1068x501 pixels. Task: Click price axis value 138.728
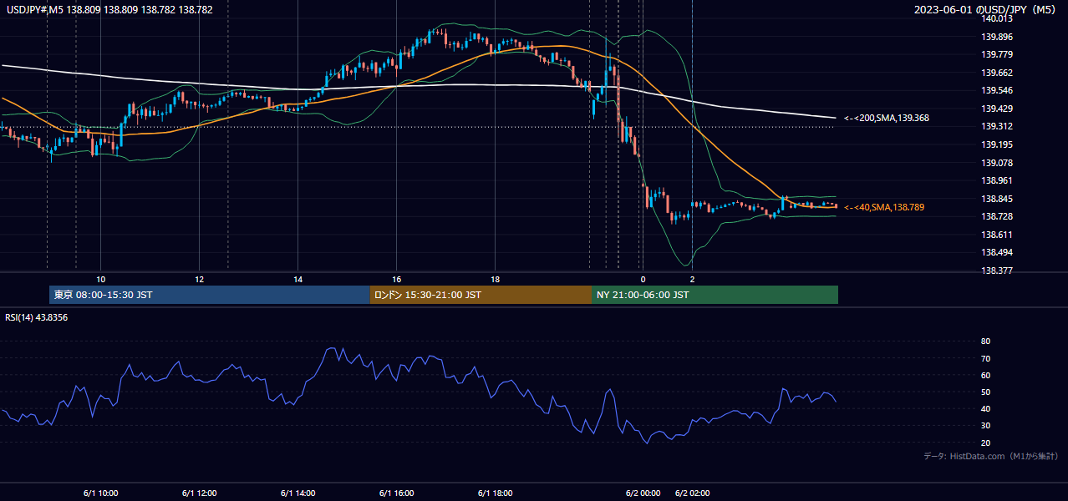pyautogui.click(x=999, y=216)
